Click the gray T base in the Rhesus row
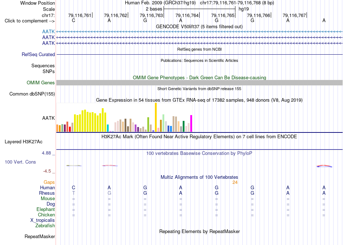 click(x=74, y=193)
